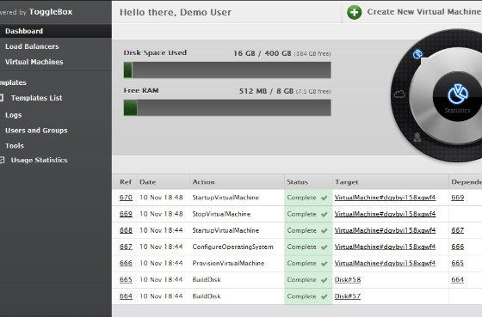Click the date cell of row 667
The image size is (482, 317).
point(161,247)
